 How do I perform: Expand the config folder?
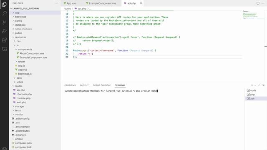click(x=35, y=21)
